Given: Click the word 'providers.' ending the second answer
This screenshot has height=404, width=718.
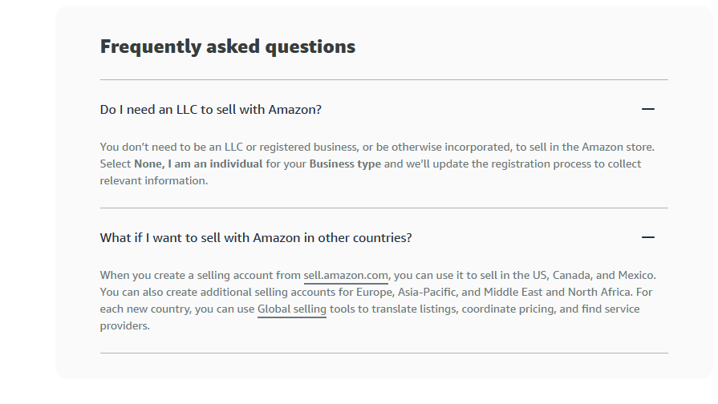Looking at the screenshot, I should point(125,325).
